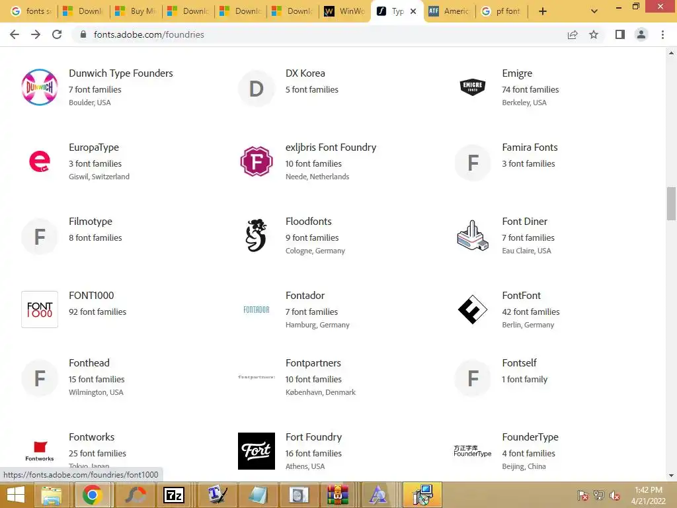Click the Chrome taskbar icon
Viewport: 677px width, 508px height.
click(92, 495)
